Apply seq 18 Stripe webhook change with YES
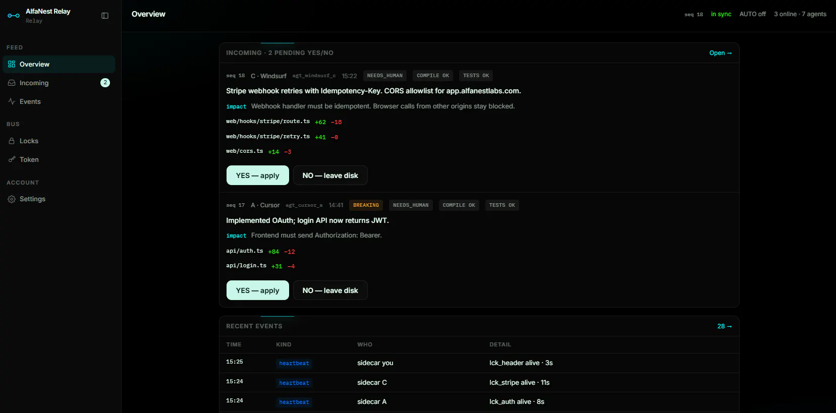Screen dimensions: 836x413 (x=258, y=175)
